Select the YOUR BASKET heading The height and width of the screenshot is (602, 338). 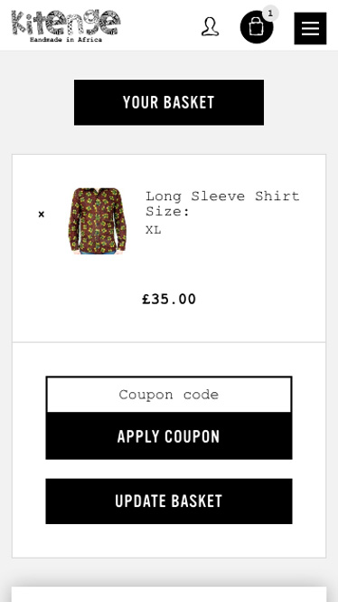pyautogui.click(x=169, y=102)
